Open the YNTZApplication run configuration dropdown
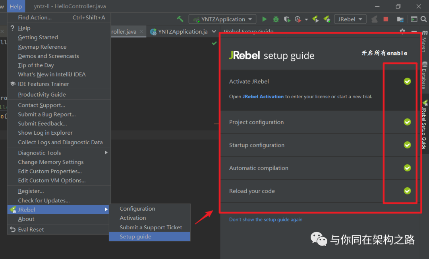Screen dimensions: 429x259 pyautogui.click(x=222, y=19)
